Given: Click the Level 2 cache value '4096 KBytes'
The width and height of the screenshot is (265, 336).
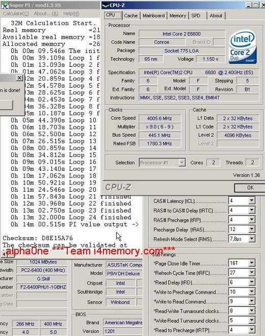Looking at the screenshot, I should pyautogui.click(x=238, y=135).
